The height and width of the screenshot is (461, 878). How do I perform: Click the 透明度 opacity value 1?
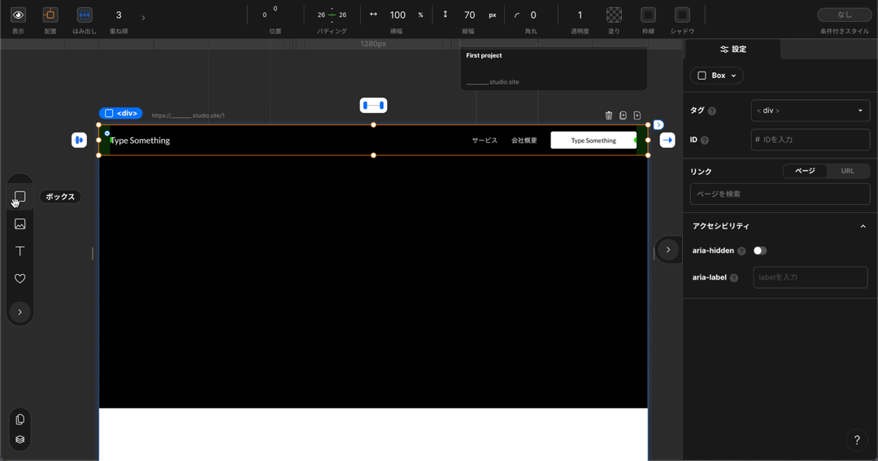coord(580,15)
